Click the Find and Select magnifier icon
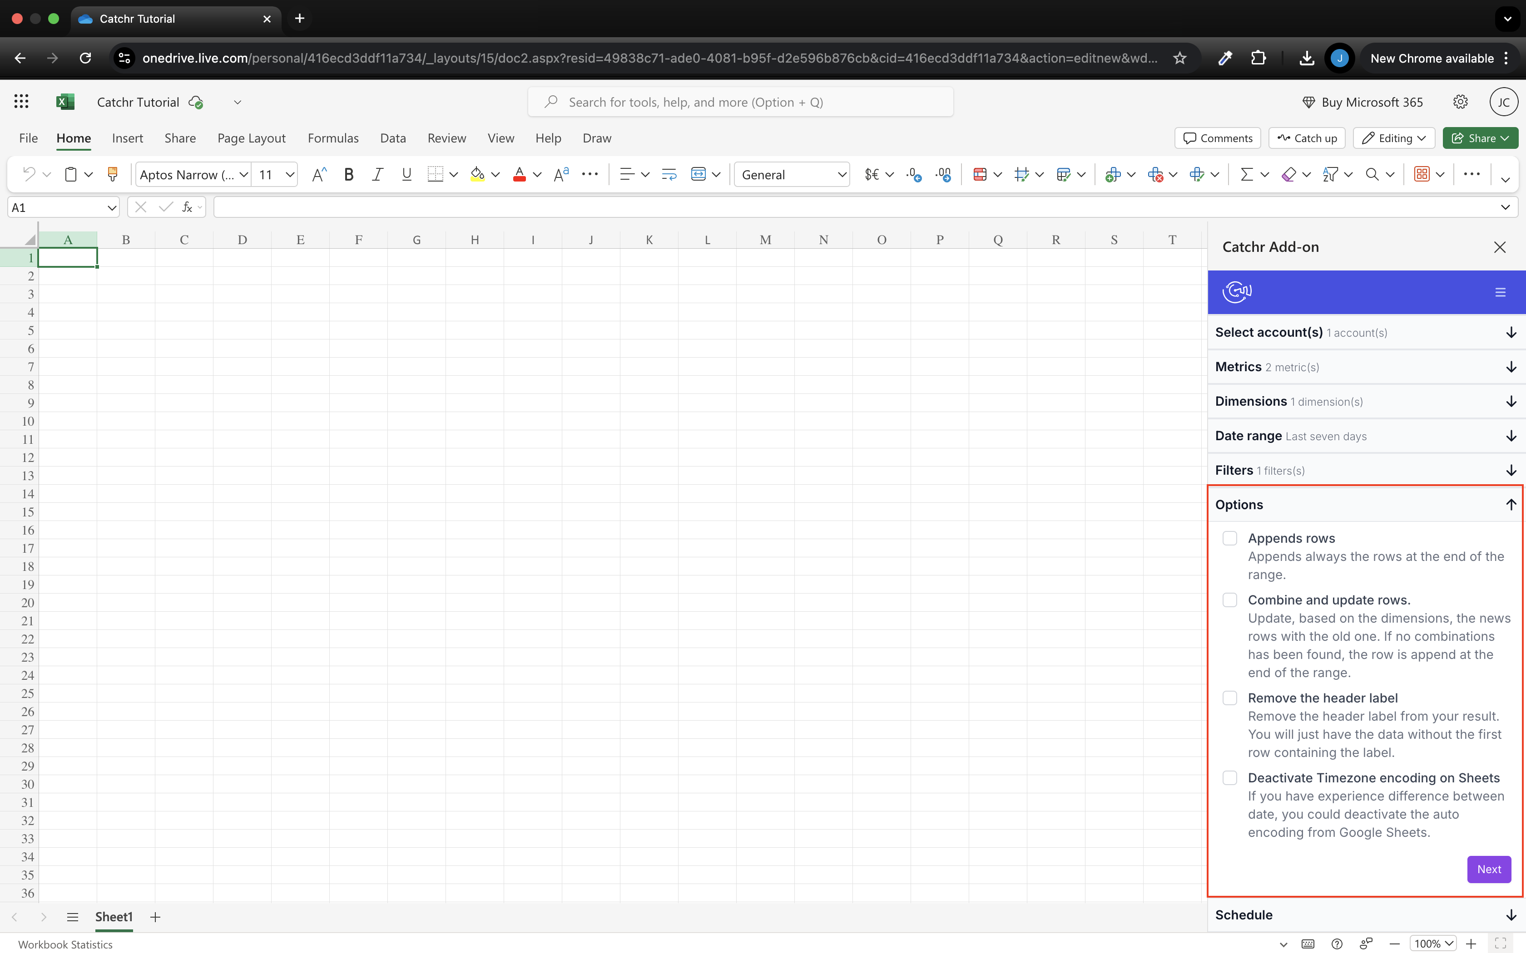The width and height of the screenshot is (1526, 953). [x=1372, y=175]
